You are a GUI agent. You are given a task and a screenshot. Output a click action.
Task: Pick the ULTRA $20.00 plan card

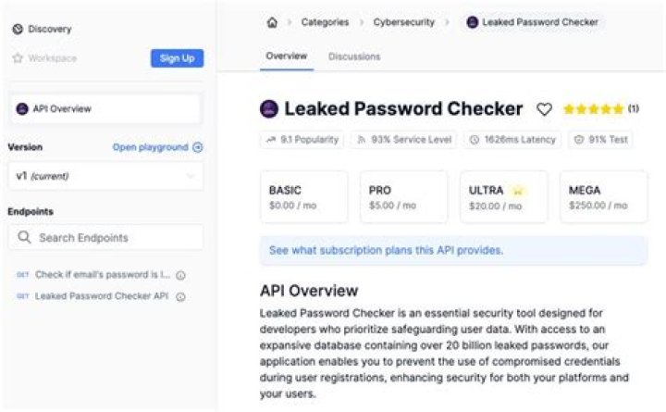coord(503,197)
